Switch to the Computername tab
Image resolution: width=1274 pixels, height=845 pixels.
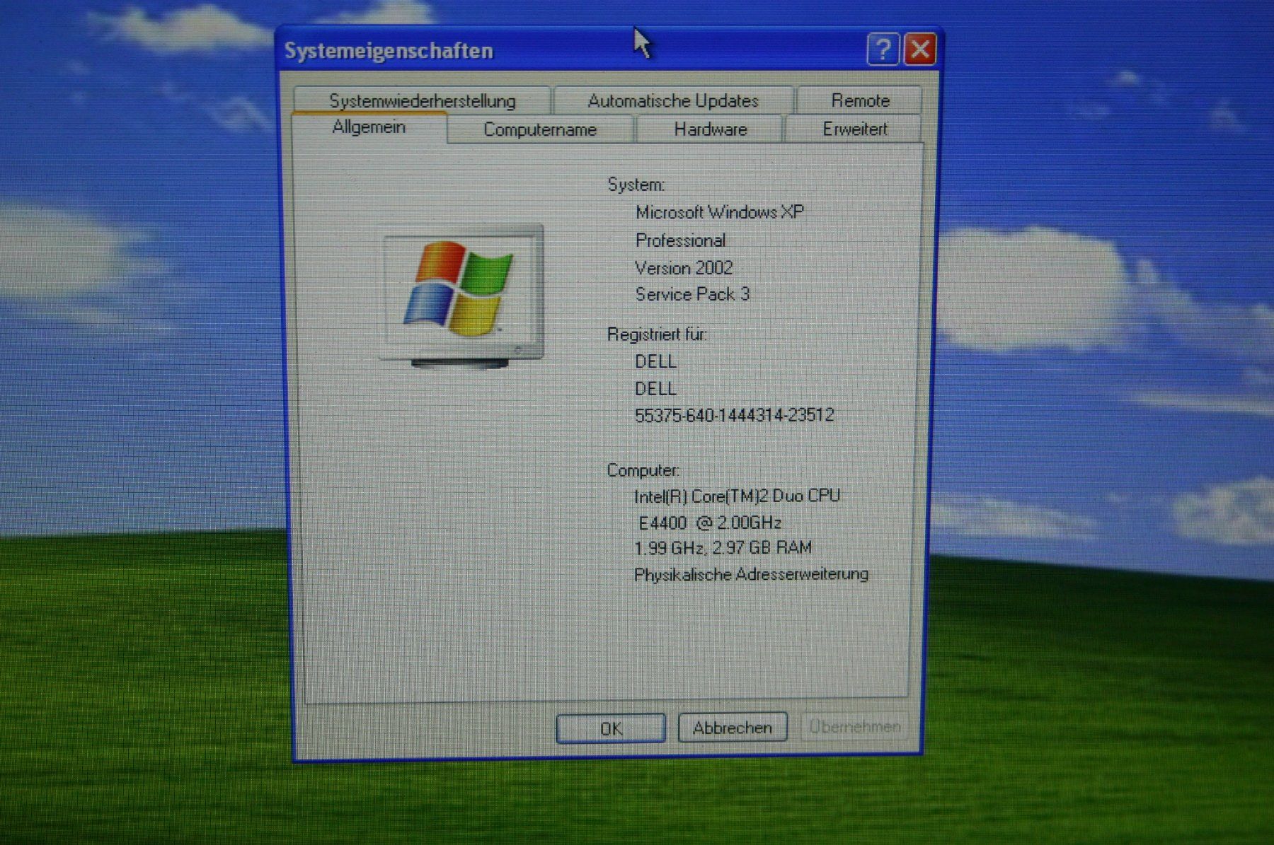540,129
